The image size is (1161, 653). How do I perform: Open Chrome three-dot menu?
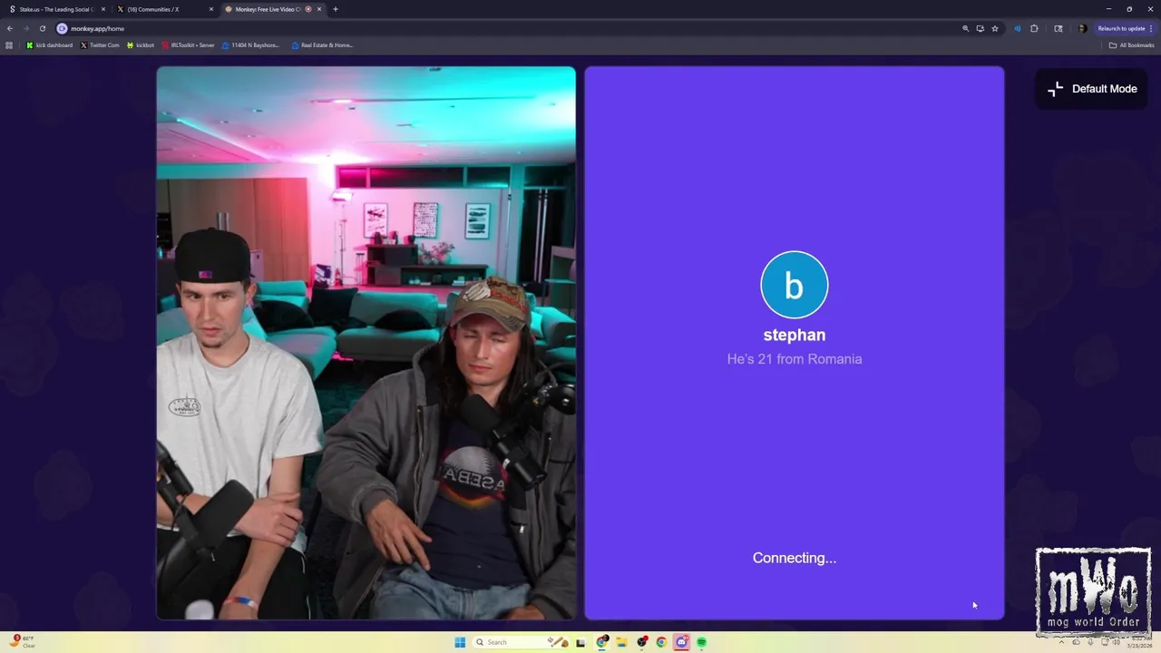tap(1151, 28)
